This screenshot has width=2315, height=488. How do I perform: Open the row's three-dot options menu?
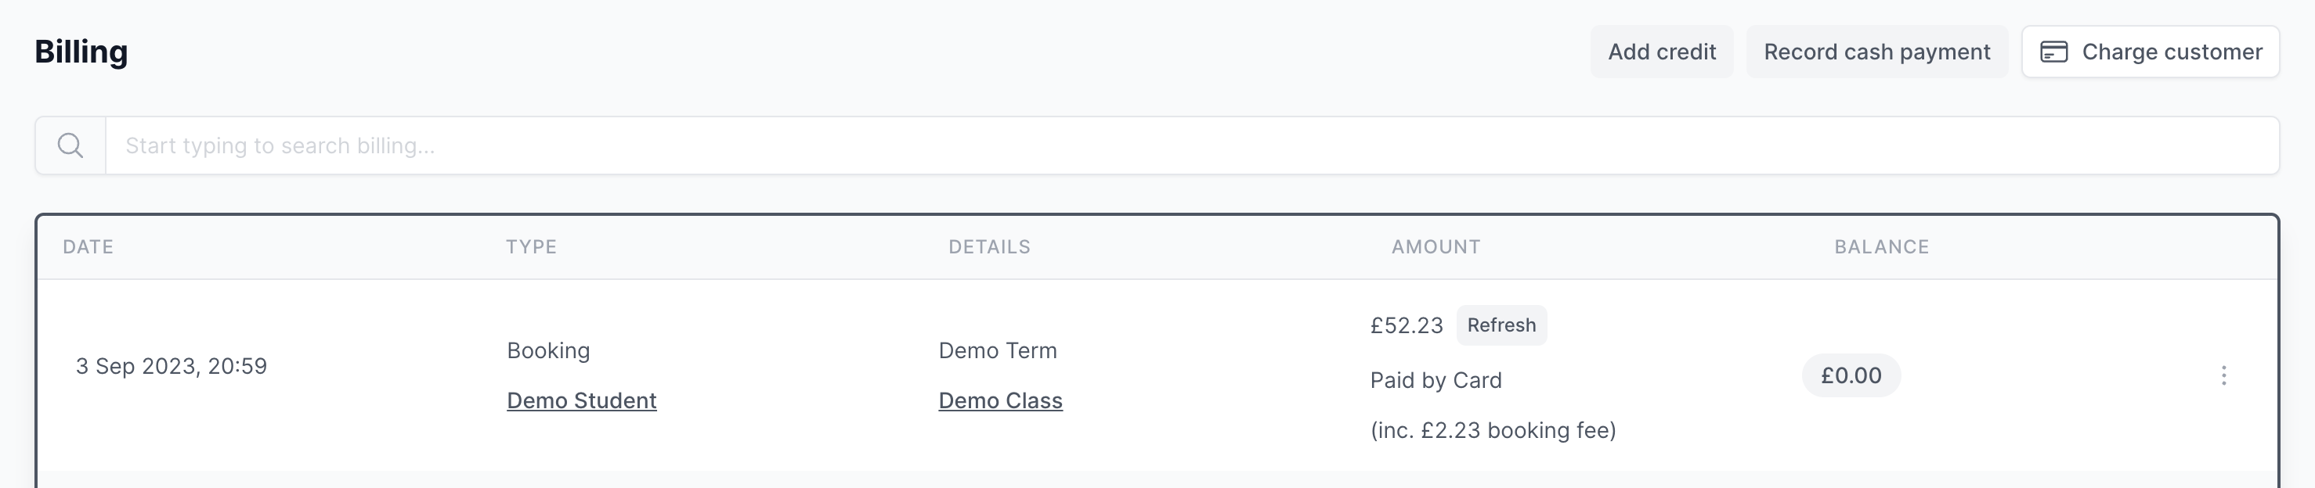click(2223, 376)
